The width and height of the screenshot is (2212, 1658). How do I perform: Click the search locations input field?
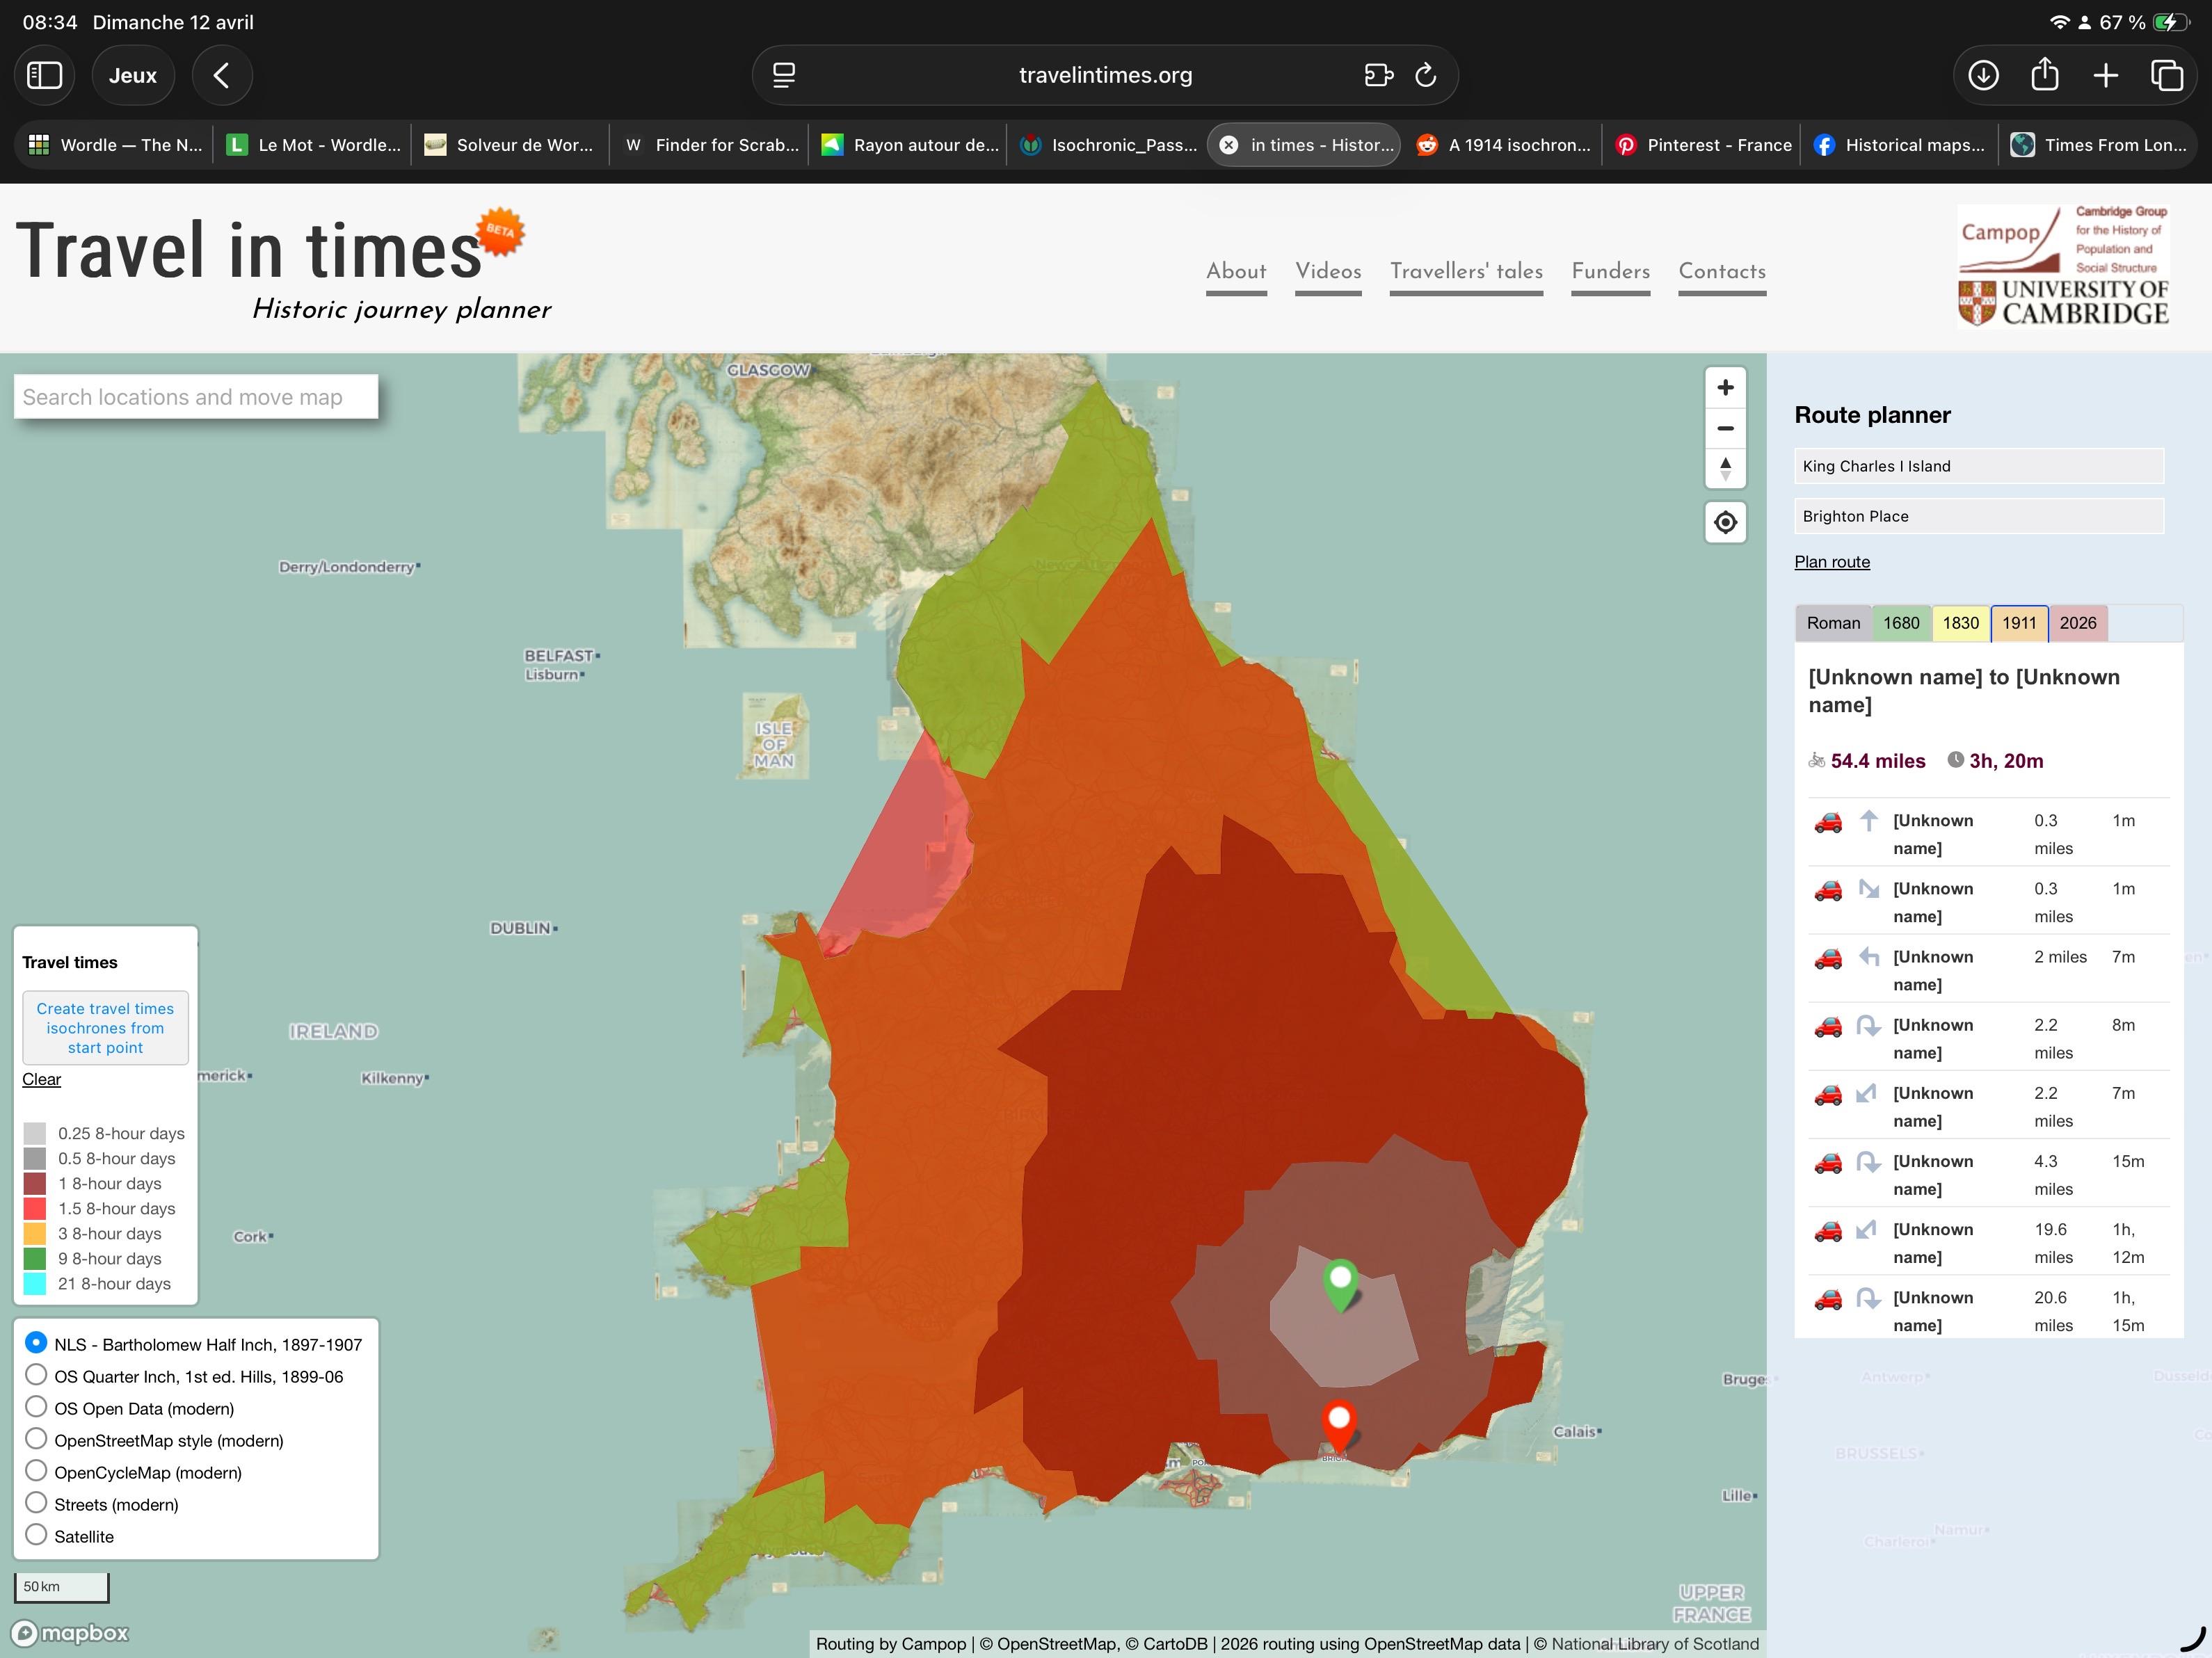(x=195, y=396)
